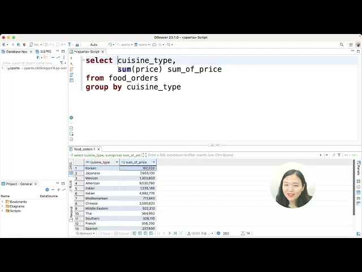Click the expand filter panel icon
Viewport: 362px width, 272px height.
point(144,155)
